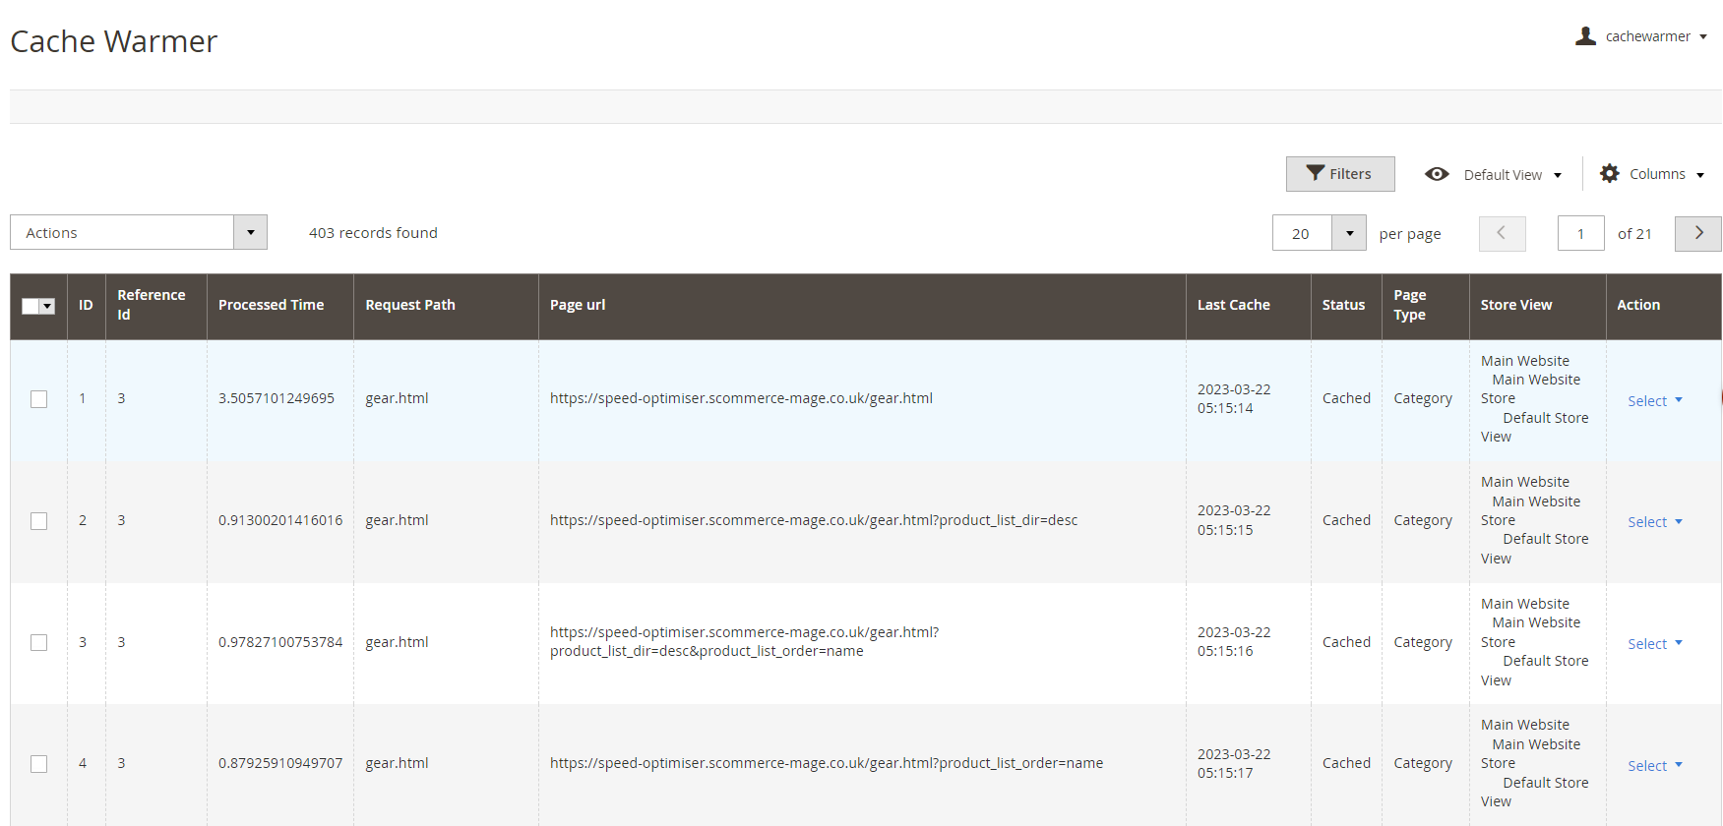Viewport: 1723px width, 826px height.
Task: Click the eye icon for Default View
Action: point(1437,174)
